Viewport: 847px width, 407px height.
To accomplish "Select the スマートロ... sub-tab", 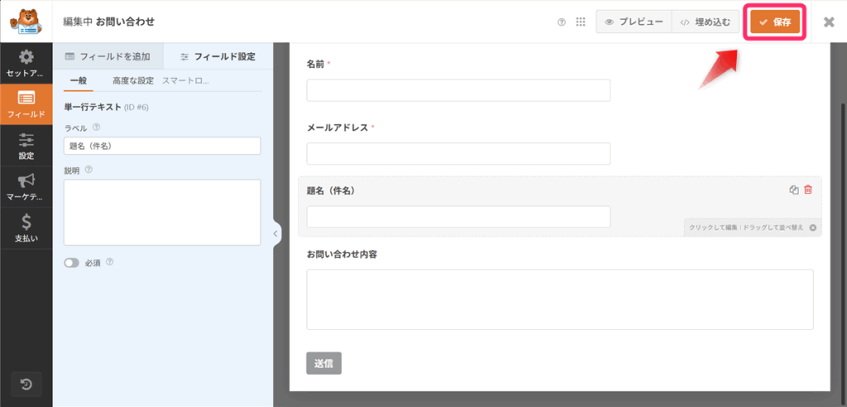I will click(x=186, y=80).
